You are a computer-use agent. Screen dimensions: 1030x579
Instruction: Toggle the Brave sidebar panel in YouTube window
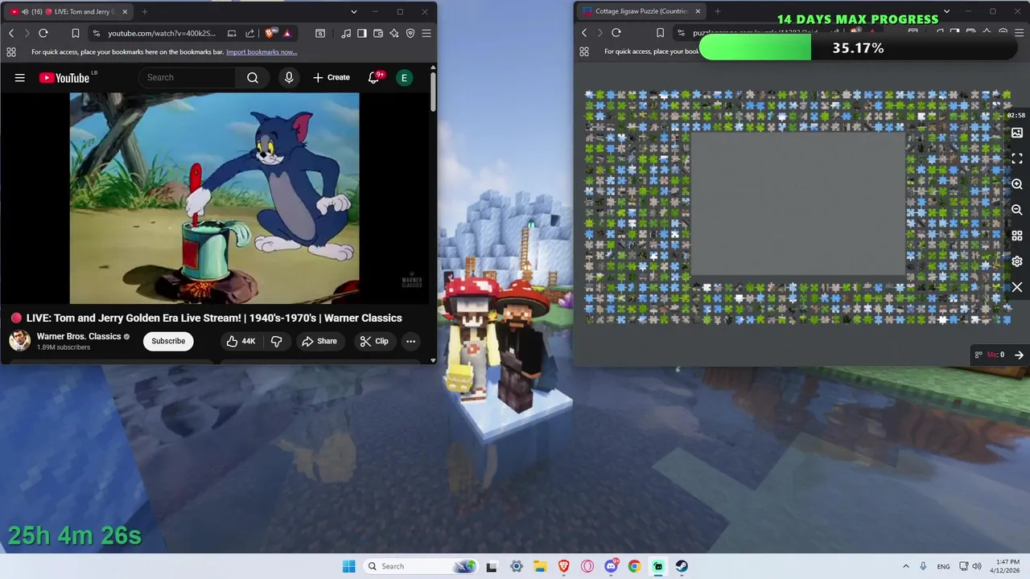[362, 33]
